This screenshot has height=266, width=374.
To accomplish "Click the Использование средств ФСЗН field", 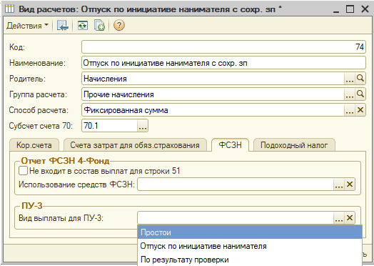I will point(236,184).
